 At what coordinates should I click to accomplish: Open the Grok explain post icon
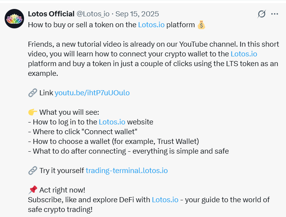262,14
